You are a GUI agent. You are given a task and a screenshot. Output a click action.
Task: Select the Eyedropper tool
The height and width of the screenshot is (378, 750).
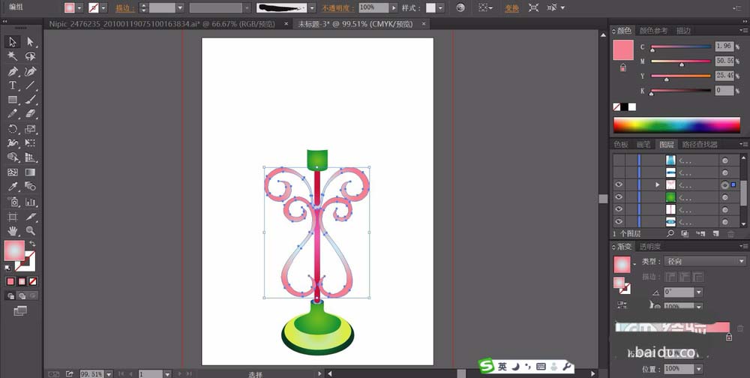(x=13, y=187)
